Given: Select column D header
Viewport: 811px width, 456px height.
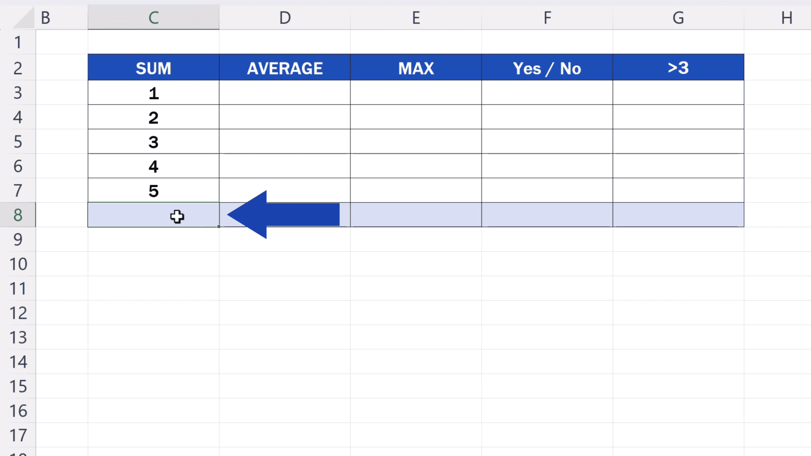Looking at the screenshot, I should [x=285, y=17].
